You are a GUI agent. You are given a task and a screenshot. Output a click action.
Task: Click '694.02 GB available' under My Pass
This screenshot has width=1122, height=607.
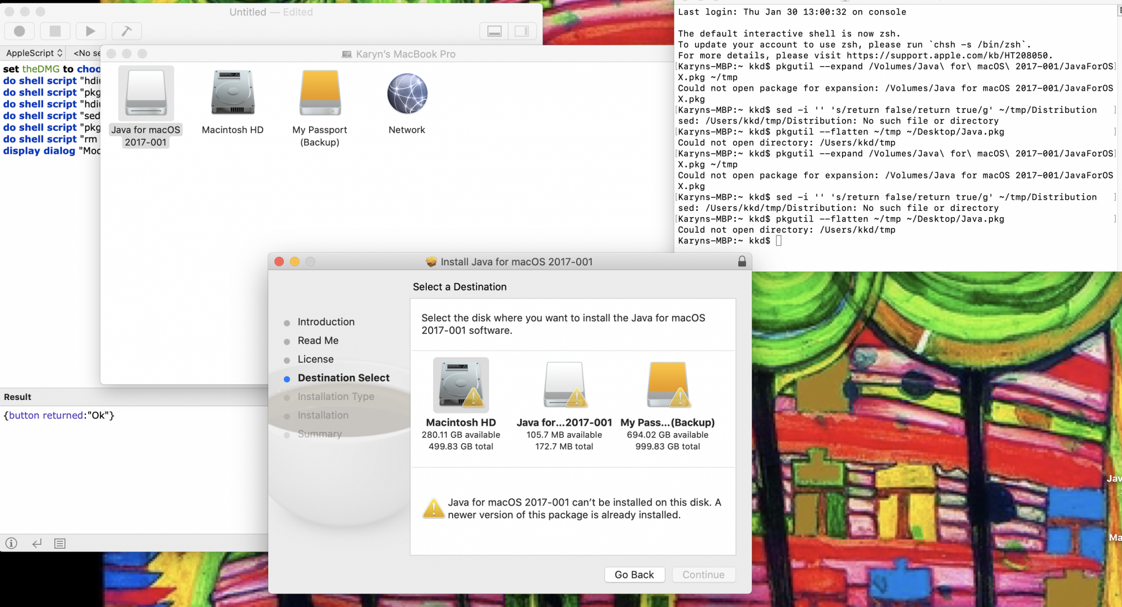coord(668,435)
